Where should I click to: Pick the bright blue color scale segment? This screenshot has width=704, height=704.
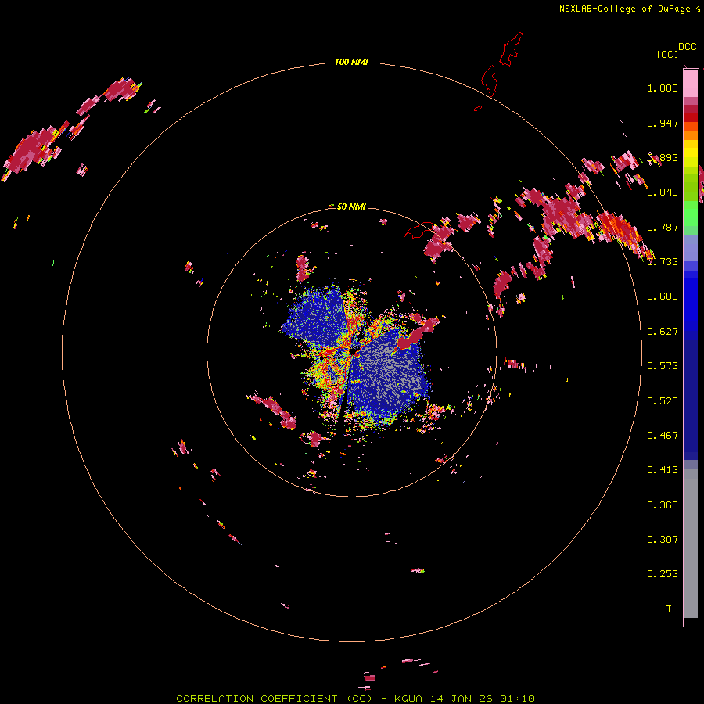click(691, 305)
